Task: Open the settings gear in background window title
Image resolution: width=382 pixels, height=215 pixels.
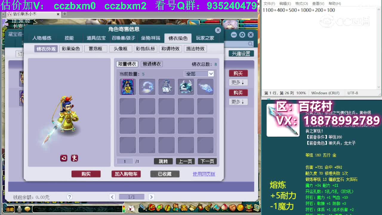Action: click(242, 35)
